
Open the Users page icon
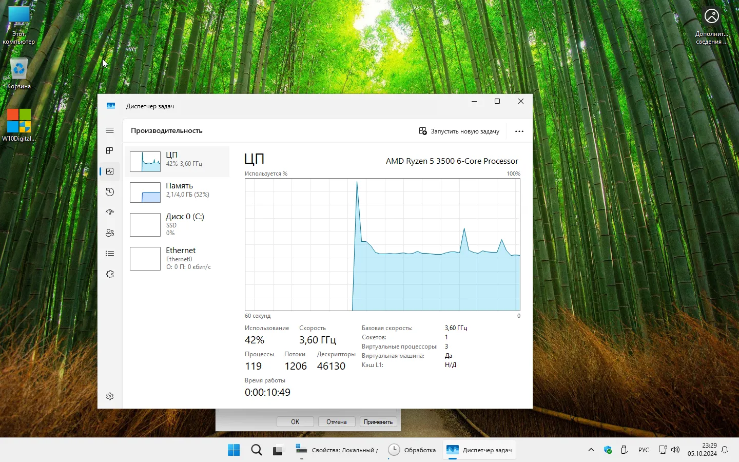pos(110,233)
